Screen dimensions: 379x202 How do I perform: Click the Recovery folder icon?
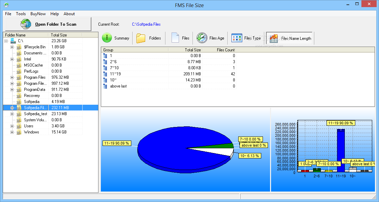19,96
